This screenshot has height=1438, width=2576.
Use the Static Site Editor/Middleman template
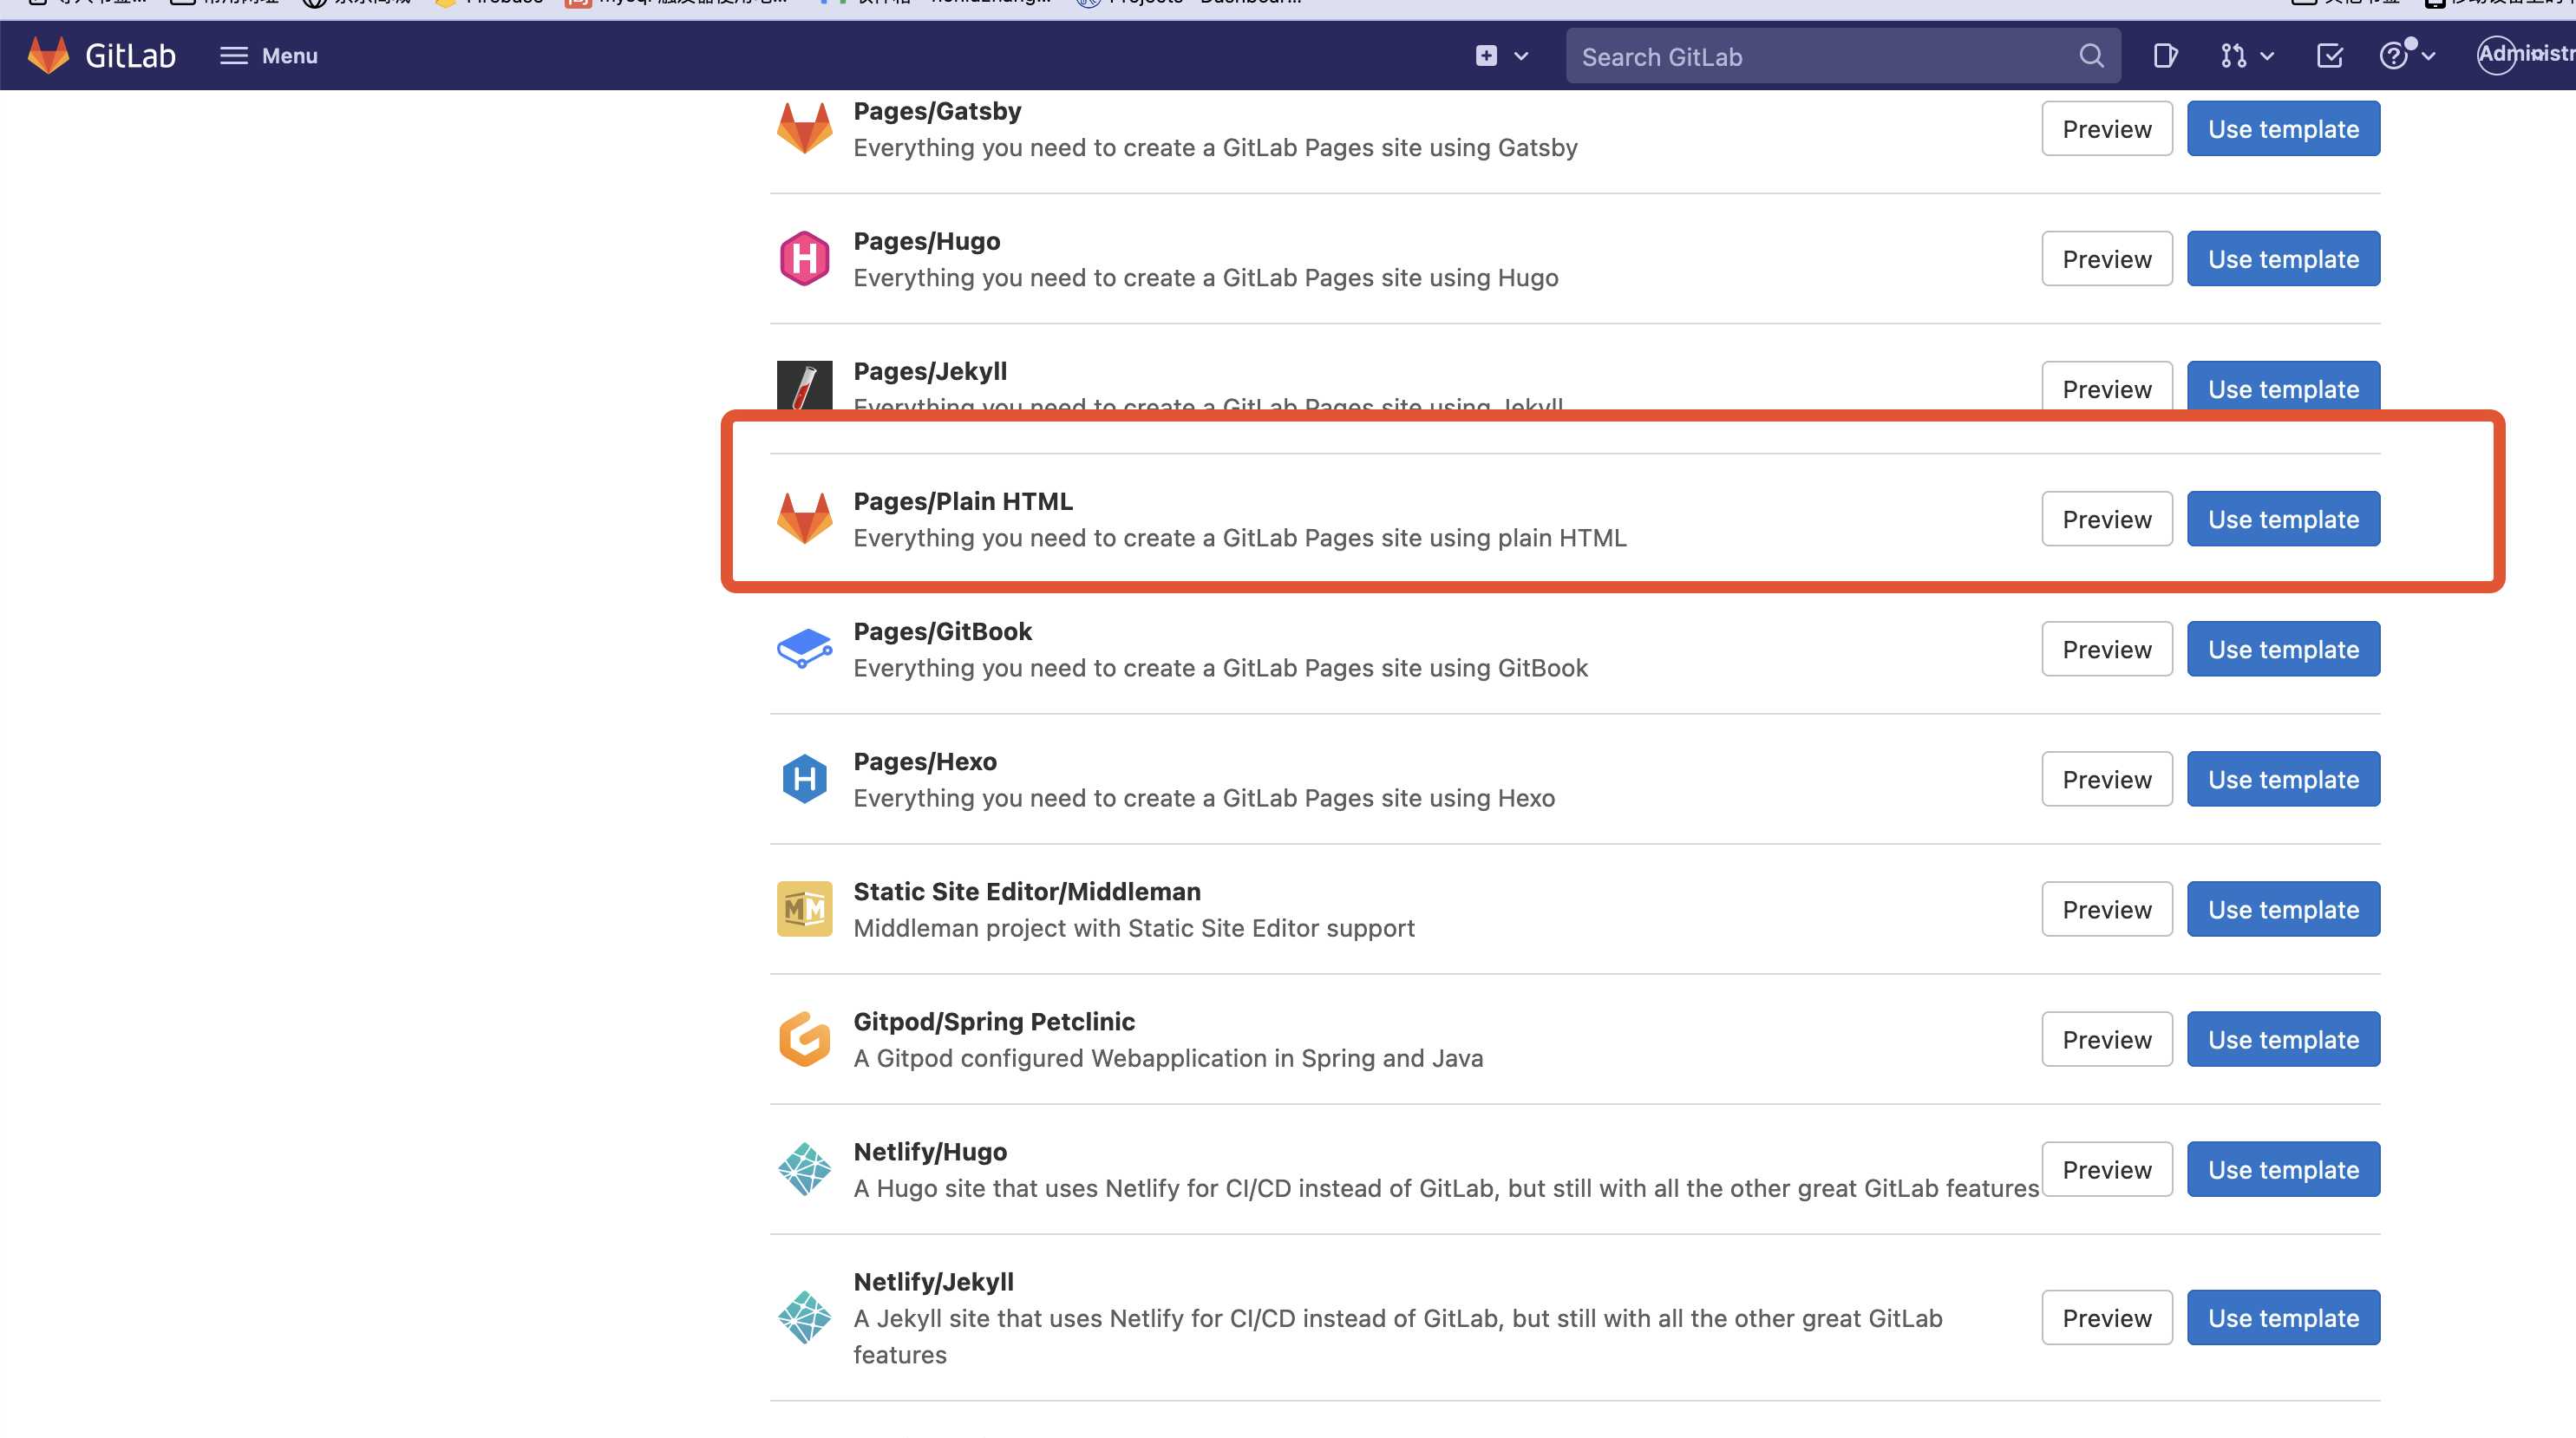click(x=2283, y=908)
